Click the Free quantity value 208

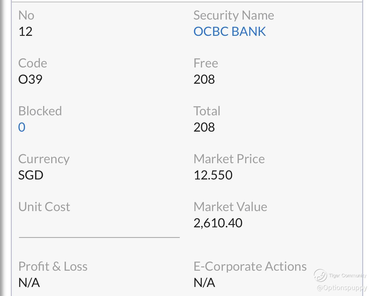pyautogui.click(x=204, y=79)
